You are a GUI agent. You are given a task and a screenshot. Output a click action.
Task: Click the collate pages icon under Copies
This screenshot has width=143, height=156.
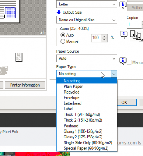tap(137, 36)
